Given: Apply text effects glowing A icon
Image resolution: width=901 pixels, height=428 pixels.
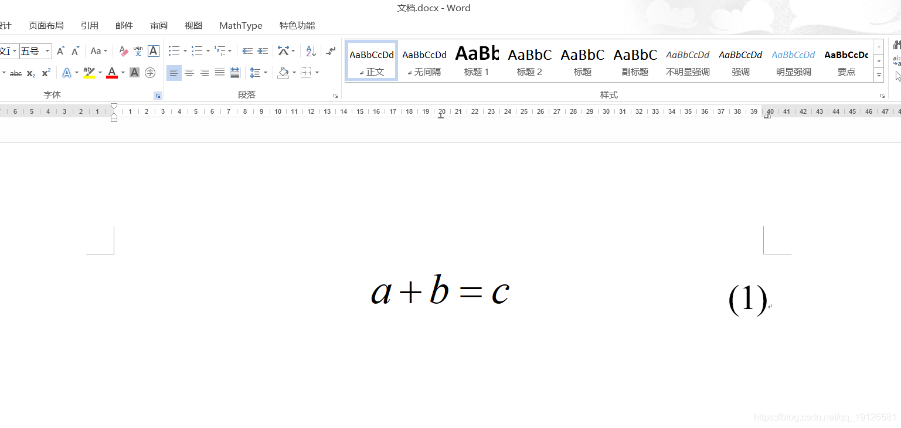Looking at the screenshot, I should pyautogui.click(x=67, y=73).
